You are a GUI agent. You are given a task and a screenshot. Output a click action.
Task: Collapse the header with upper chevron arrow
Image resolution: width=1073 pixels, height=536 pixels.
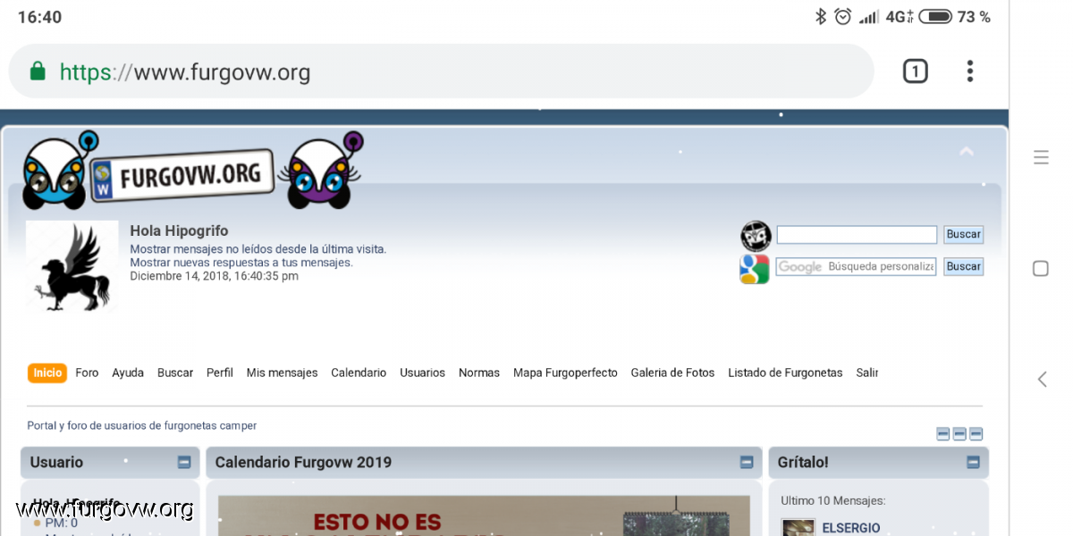967,152
